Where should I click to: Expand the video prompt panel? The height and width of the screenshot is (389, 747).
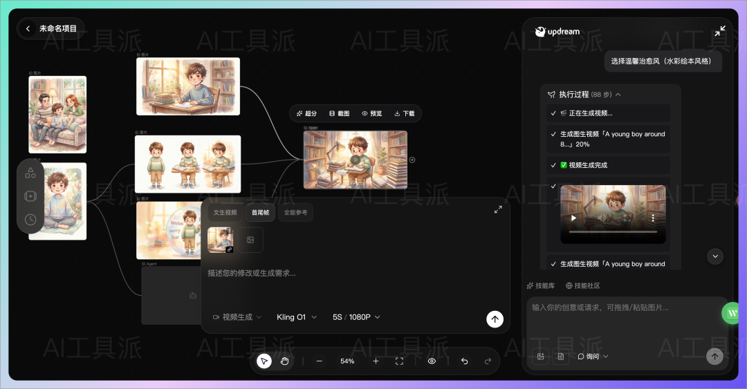(x=498, y=209)
